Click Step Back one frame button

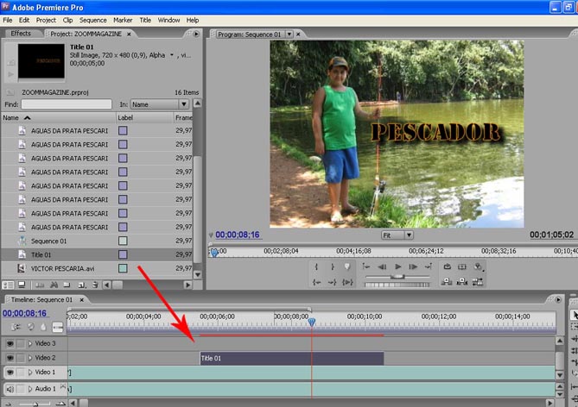click(382, 267)
